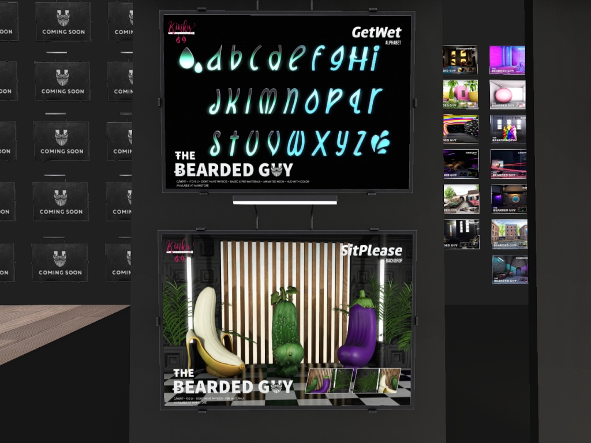
Task: Select the neon letter 'S' on the alphabet poster
Action: pos(215,143)
